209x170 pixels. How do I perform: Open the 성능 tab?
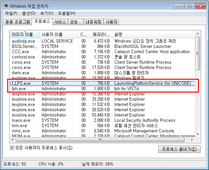(x=76, y=22)
